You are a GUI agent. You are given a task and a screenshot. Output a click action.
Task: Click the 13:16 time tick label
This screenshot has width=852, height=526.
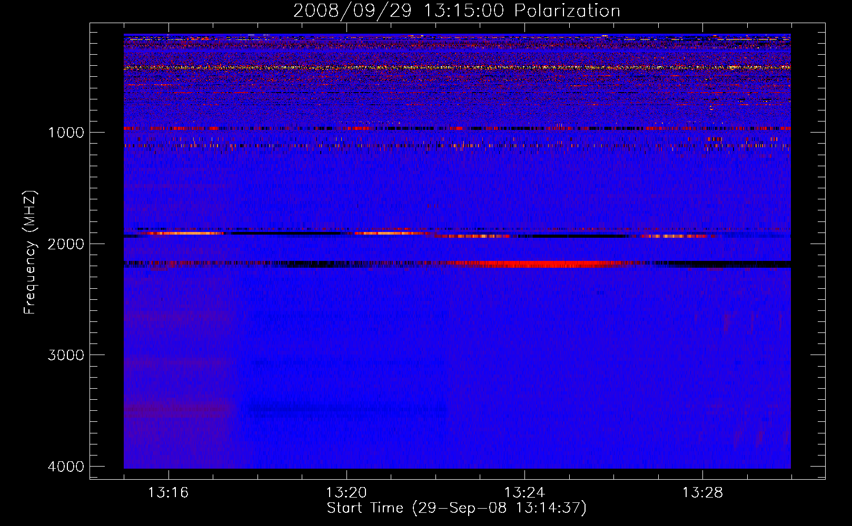[x=168, y=493]
